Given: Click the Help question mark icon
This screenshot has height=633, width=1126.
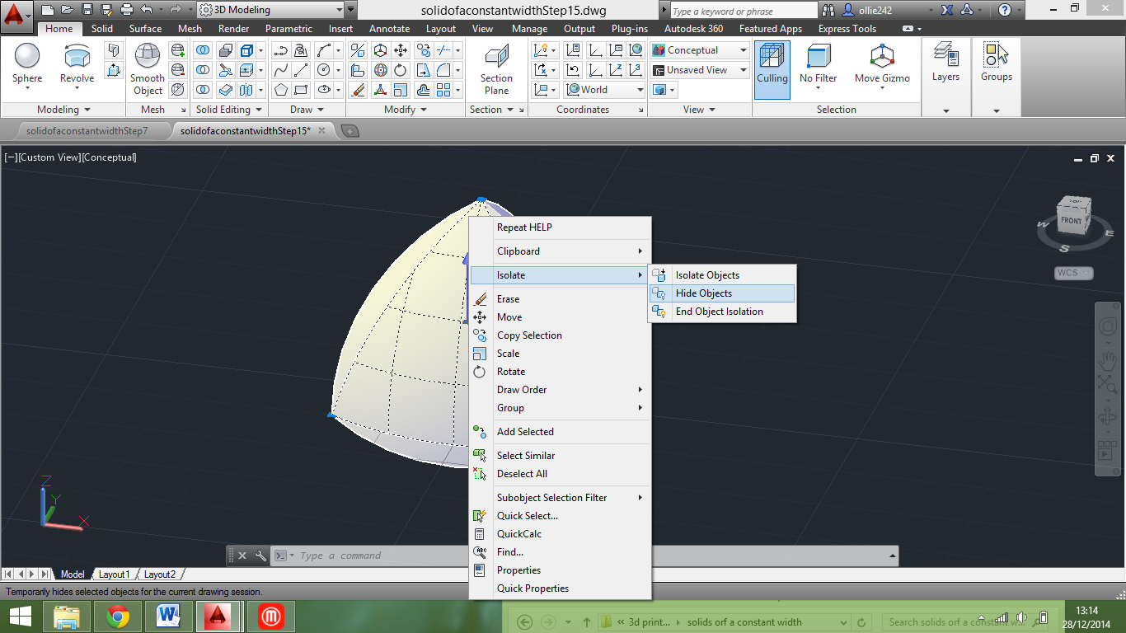Looking at the screenshot, I should pos(1004,10).
